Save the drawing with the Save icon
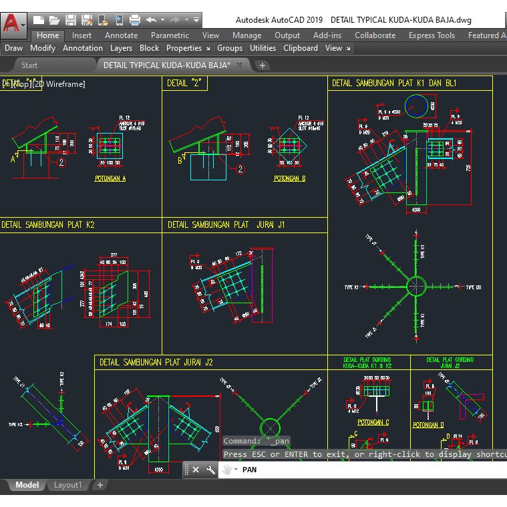This screenshot has height=507, width=507. pos(71,20)
